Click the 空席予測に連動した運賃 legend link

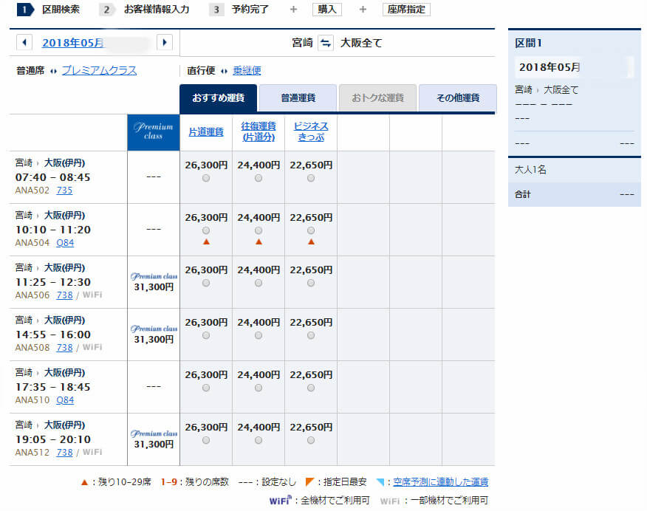(440, 482)
